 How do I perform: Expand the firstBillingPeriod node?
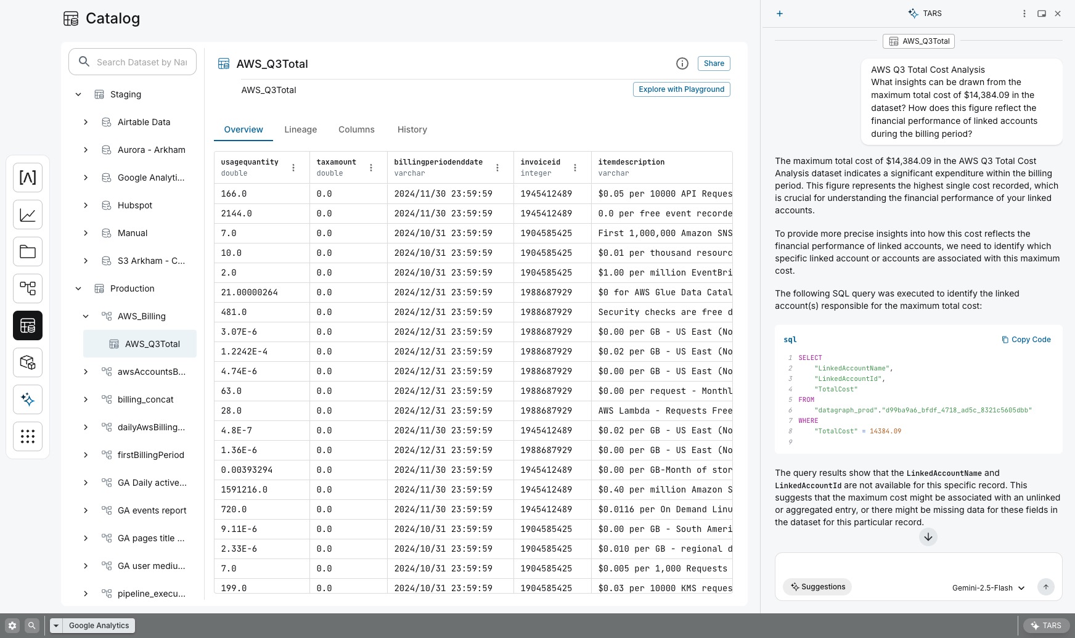coord(86,455)
